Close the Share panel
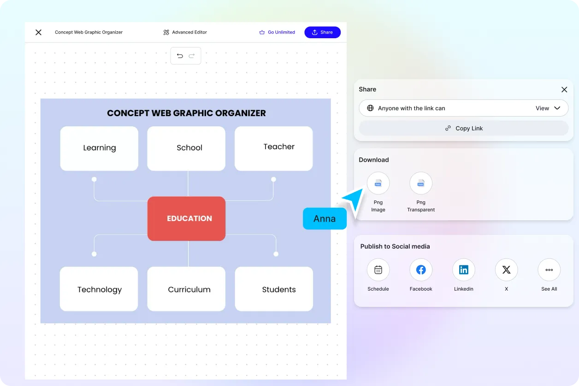Viewport: 579px width, 386px height. point(564,89)
